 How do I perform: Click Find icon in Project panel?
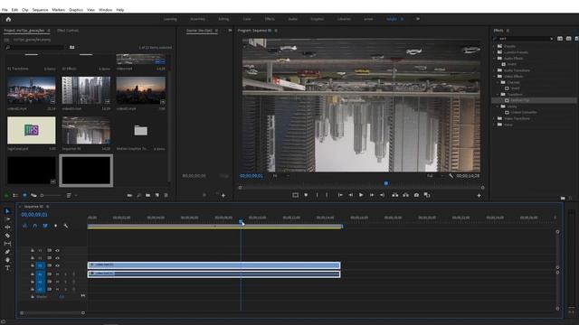tap(138, 195)
